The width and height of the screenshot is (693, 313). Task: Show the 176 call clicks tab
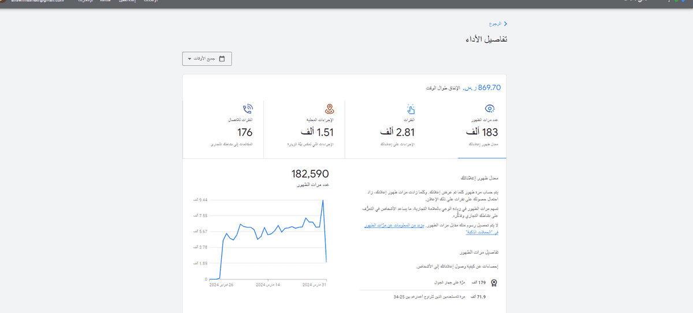[x=223, y=129]
